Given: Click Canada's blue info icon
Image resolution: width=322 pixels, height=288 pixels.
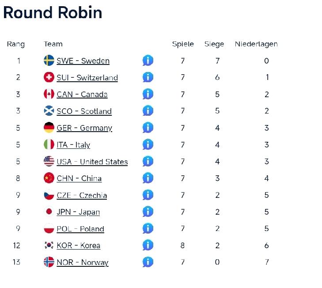Looking at the screenshot, I should (148, 94).
